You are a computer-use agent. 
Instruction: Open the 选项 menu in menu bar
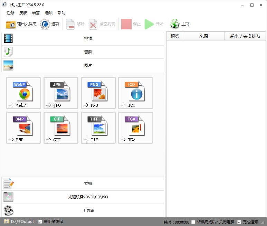49,13
